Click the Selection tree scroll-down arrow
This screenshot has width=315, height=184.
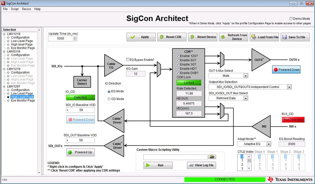point(39,173)
